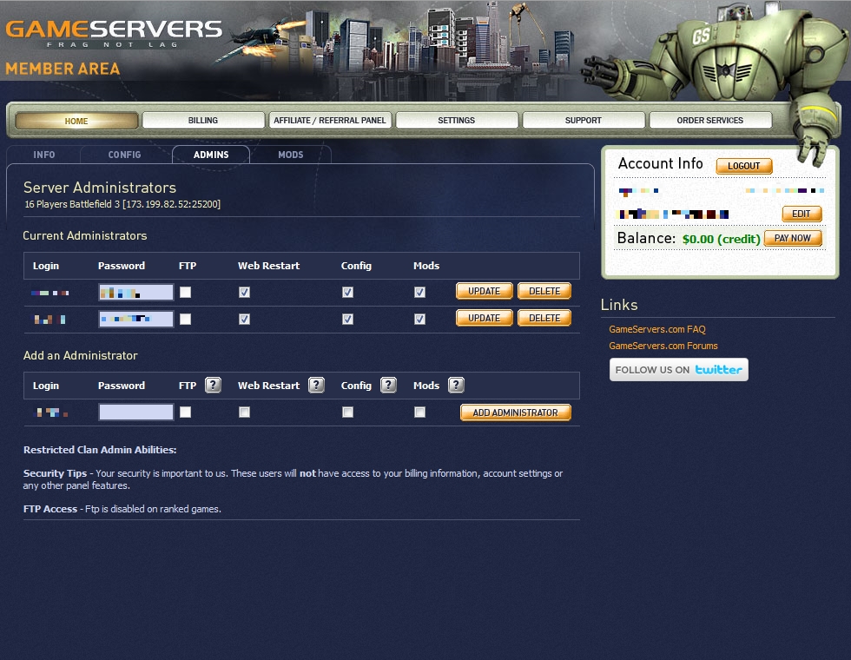851x660 pixels.
Task: Click the second administrator's password field
Action: (x=136, y=320)
